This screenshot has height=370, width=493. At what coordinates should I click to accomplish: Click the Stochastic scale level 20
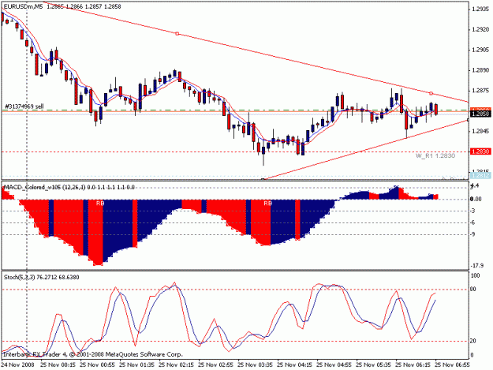(x=472, y=341)
